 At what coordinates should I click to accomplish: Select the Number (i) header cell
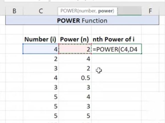41,39
